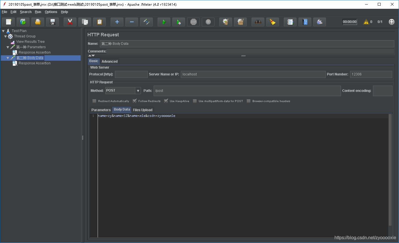Open the Method POST dropdown
The image size is (399, 243).
138,91
